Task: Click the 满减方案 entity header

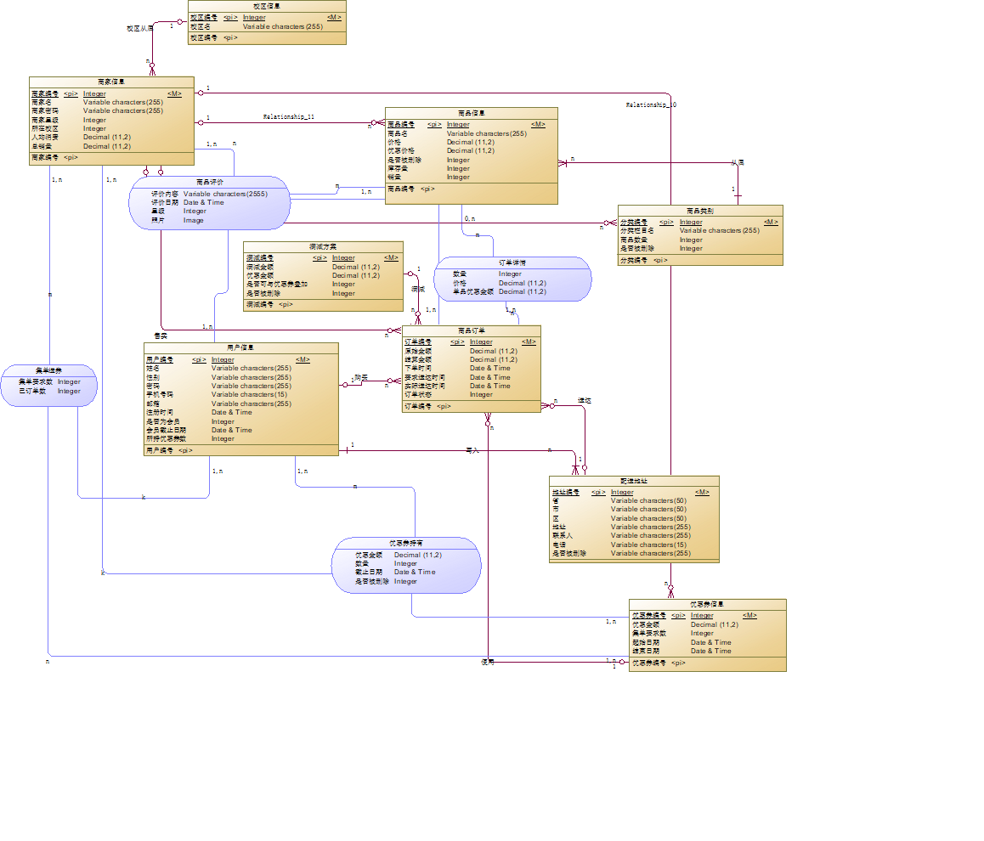Action: [323, 247]
